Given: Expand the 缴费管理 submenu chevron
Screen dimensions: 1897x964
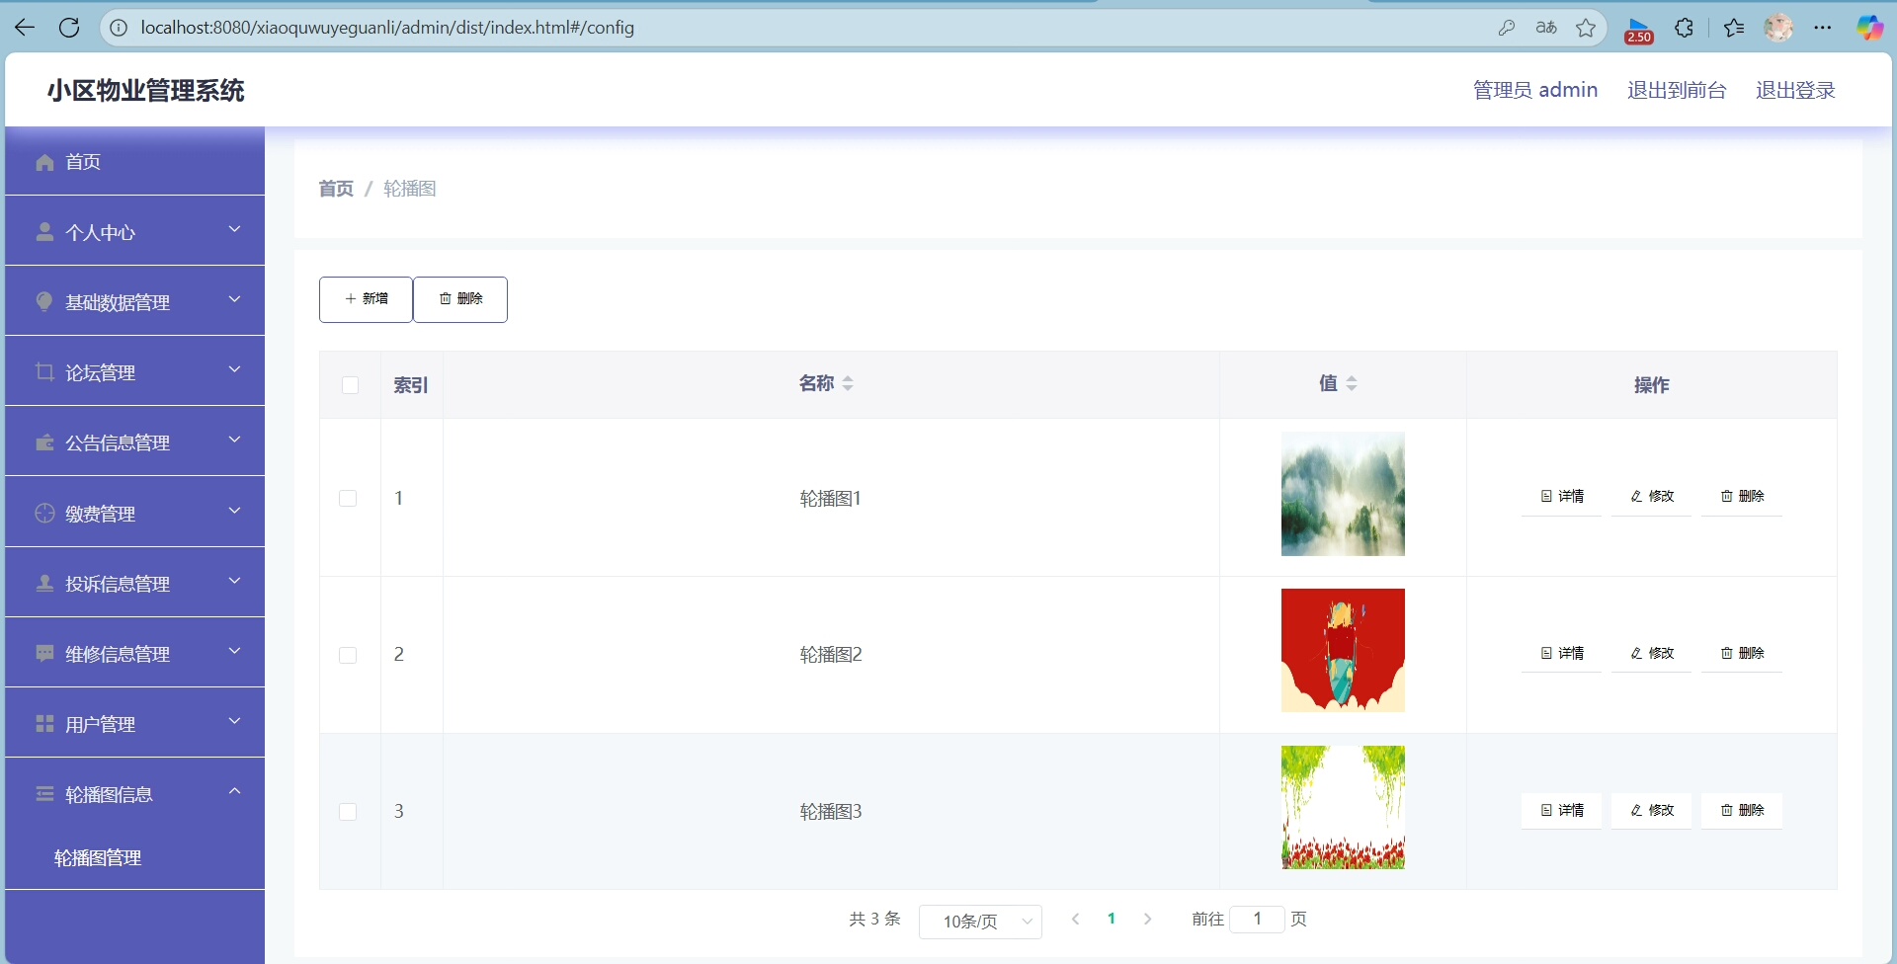Looking at the screenshot, I should [235, 511].
